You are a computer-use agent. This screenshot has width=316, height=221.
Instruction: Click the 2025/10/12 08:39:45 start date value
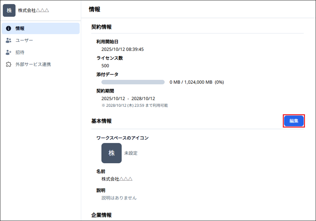[x=122, y=49]
